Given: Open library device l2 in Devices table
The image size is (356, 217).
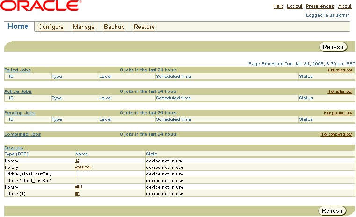Looking at the screenshot, I should tap(77, 161).
